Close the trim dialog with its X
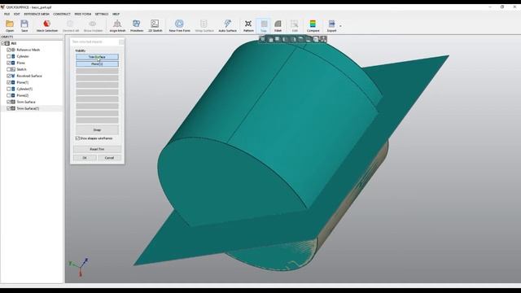The height and width of the screenshot is (293, 521). (121, 42)
